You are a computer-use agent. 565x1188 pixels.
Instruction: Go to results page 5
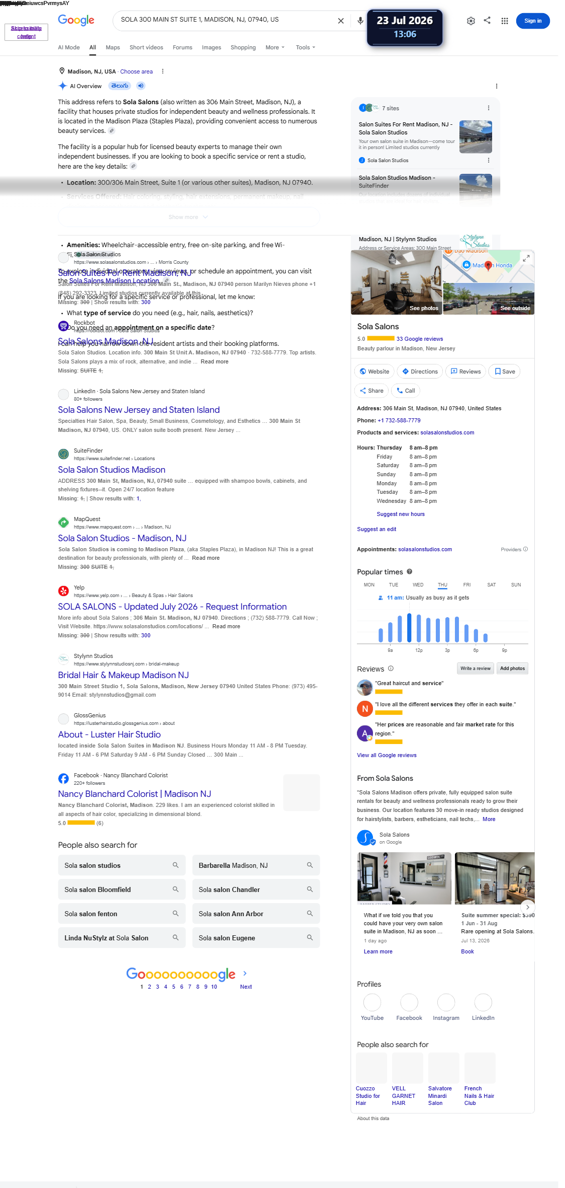pyautogui.click(x=173, y=987)
